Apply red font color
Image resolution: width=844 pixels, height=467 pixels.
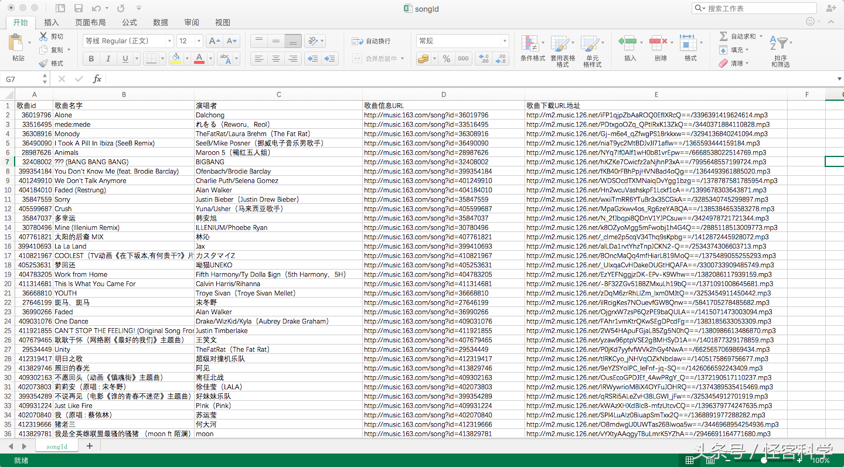(199, 59)
